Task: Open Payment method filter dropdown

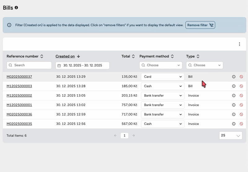Action: click(x=161, y=65)
